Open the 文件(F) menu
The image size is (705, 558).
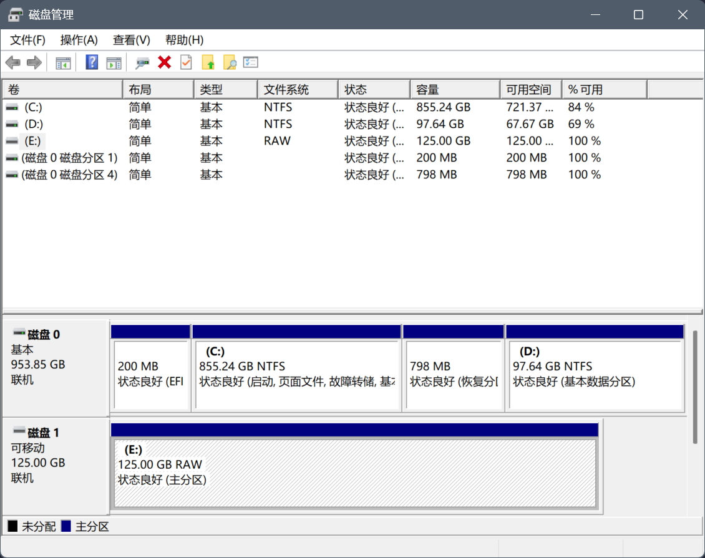(x=28, y=40)
